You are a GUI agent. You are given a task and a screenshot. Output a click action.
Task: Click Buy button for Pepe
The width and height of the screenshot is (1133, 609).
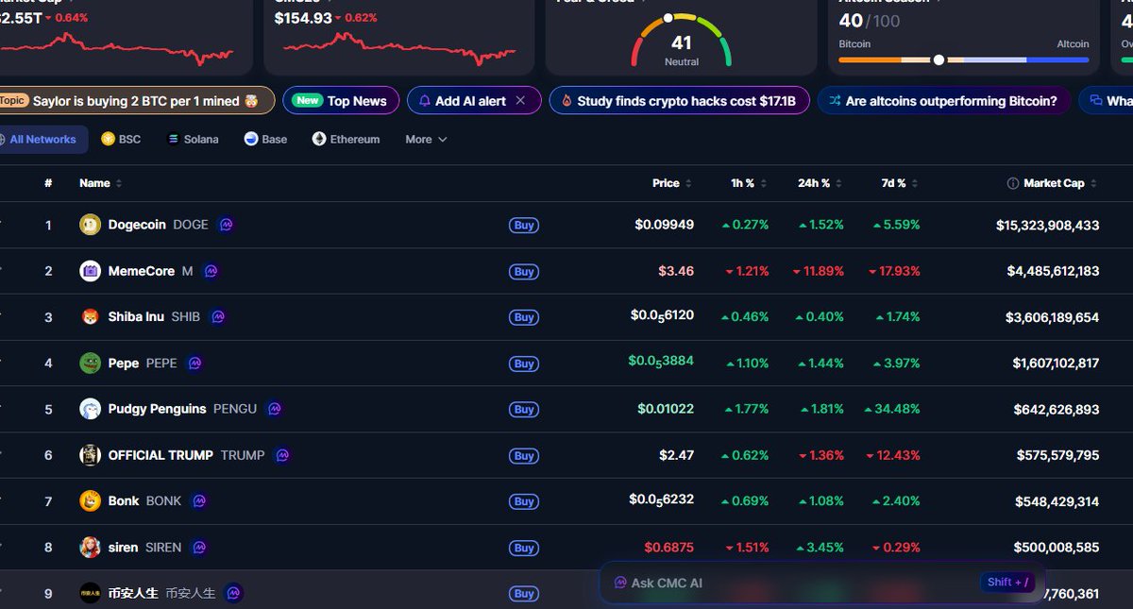524,364
